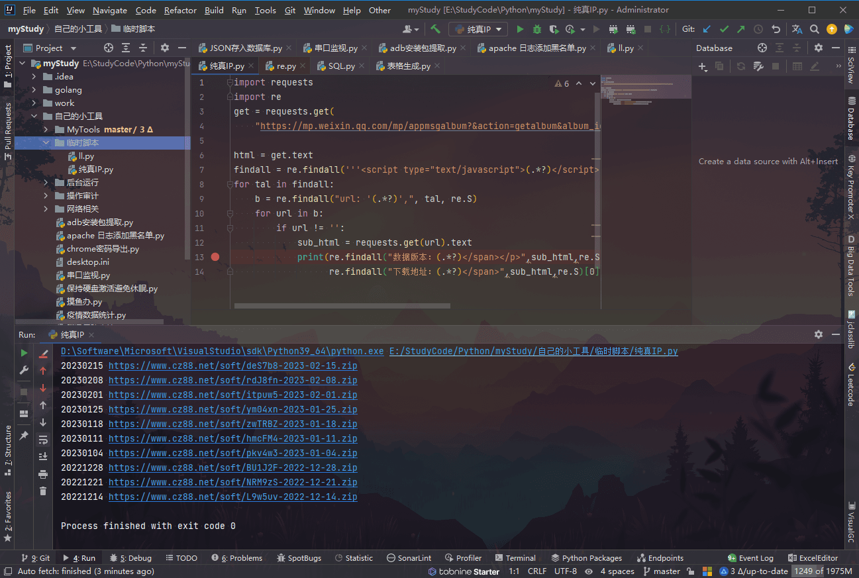Click the Git push green arrow
This screenshot has height=578, width=859.
click(x=740, y=29)
